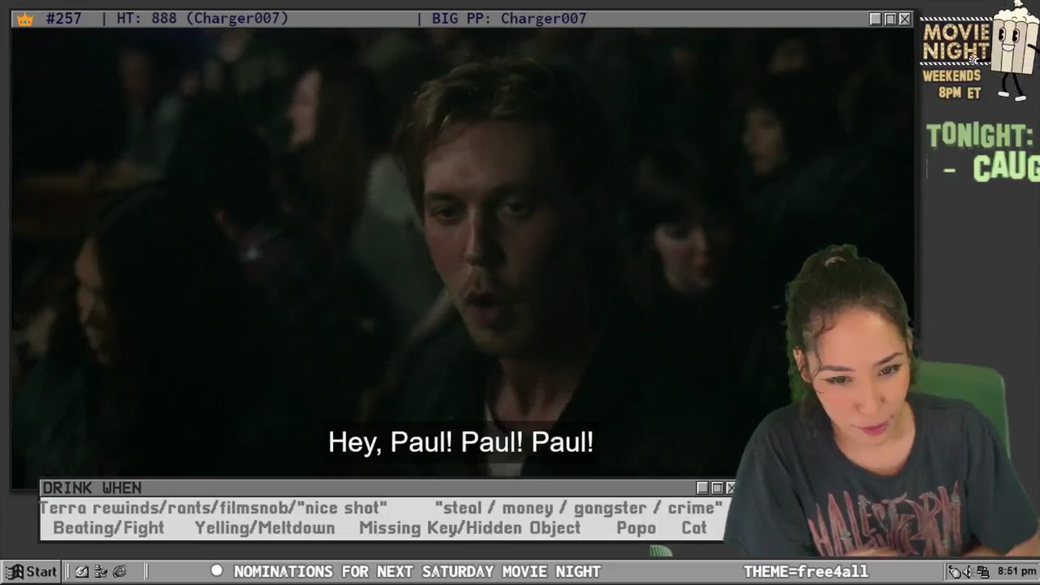Viewport: 1040px width, 585px height.
Task: Click "NOMINATIONS FOR NEXT SATURDAY MOVIE NIGHT" ticker
Action: (x=417, y=571)
